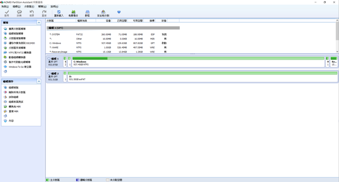Open the Partition (分割區) menu
This screenshot has width=339, height=182.
point(29,7)
